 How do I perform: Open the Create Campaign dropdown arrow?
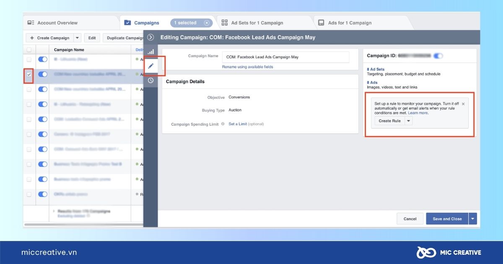click(77, 38)
